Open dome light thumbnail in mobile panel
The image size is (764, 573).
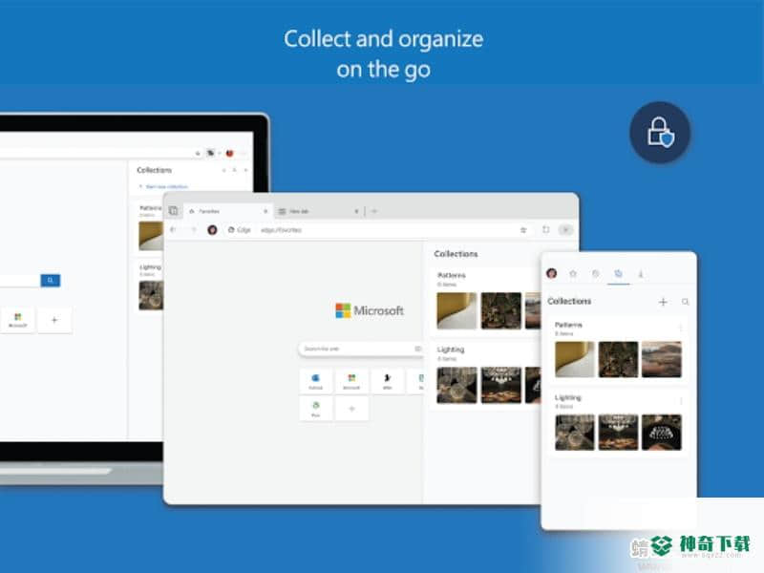point(661,433)
